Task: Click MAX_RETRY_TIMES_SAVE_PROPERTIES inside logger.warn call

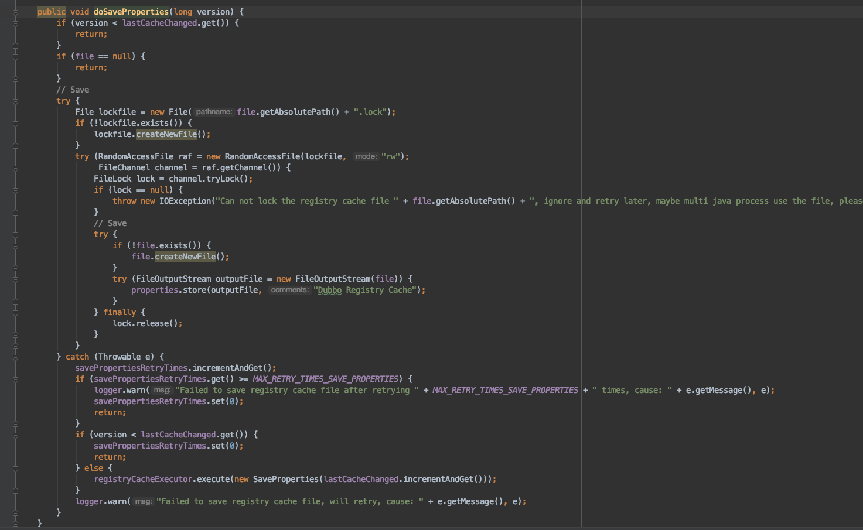Action: coord(505,390)
